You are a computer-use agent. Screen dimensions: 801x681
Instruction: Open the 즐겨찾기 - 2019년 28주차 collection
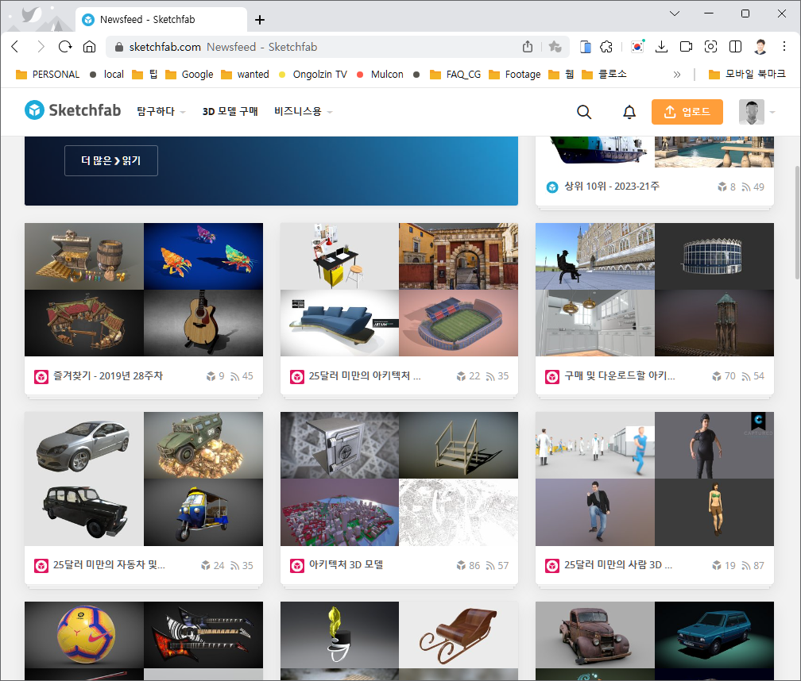point(108,376)
